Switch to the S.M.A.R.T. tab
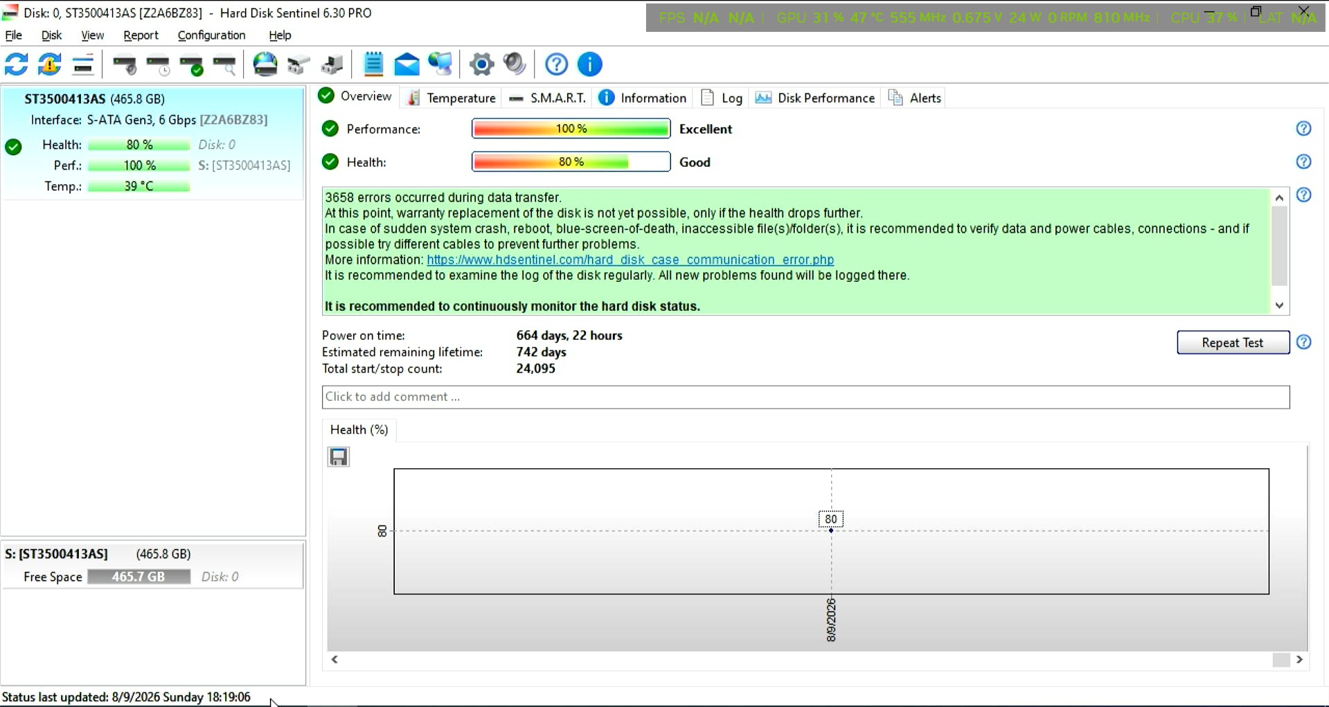The image size is (1329, 707). [547, 98]
